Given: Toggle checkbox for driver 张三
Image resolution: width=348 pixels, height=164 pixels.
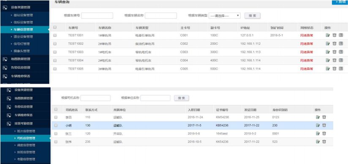Looking at the screenshot, I should click(x=56, y=134).
